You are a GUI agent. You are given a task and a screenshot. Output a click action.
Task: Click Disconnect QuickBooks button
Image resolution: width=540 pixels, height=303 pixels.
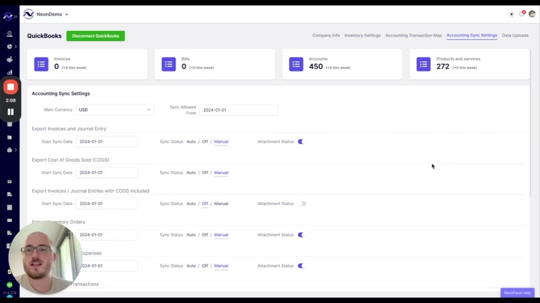95,36
